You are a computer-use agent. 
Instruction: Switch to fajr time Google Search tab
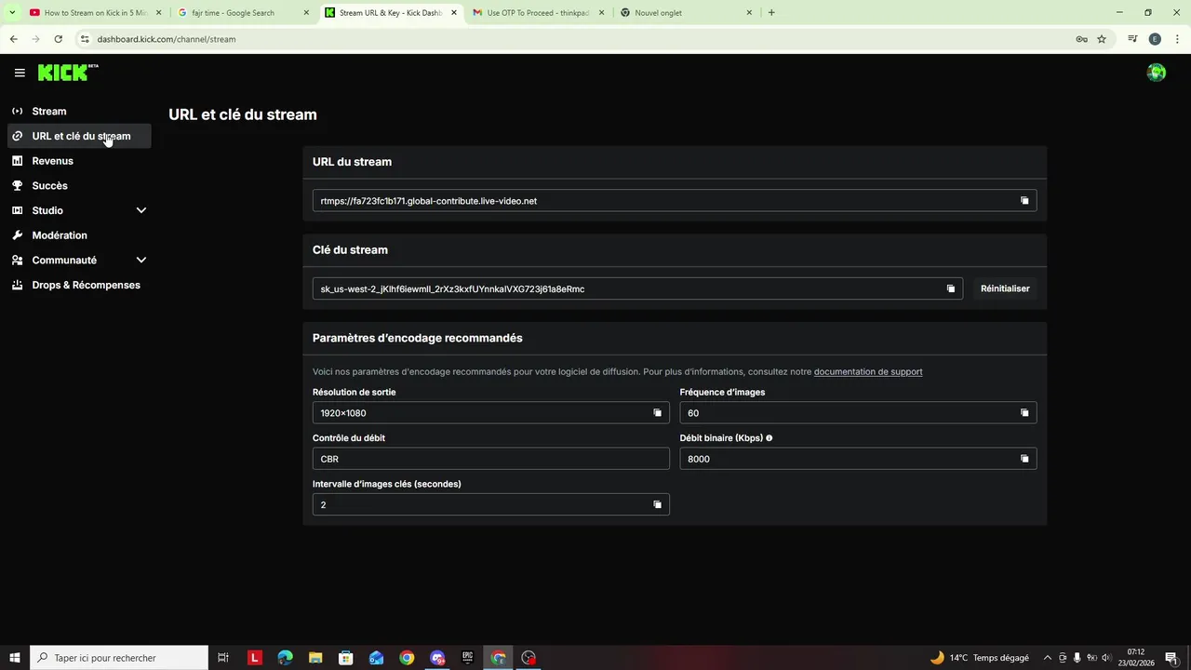pyautogui.click(x=242, y=13)
